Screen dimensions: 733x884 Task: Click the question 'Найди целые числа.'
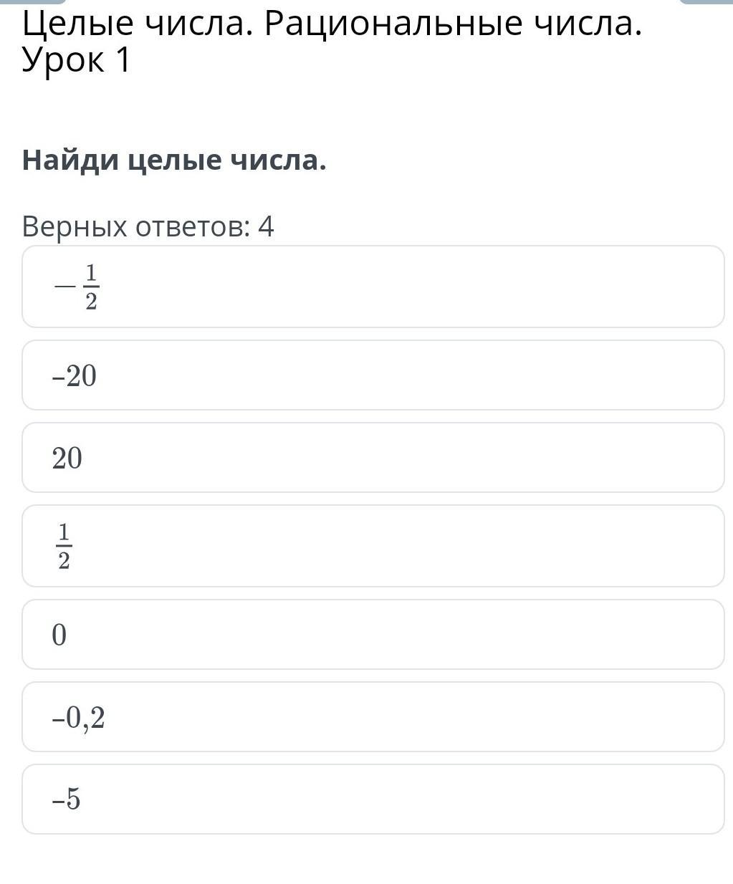pos(174,160)
